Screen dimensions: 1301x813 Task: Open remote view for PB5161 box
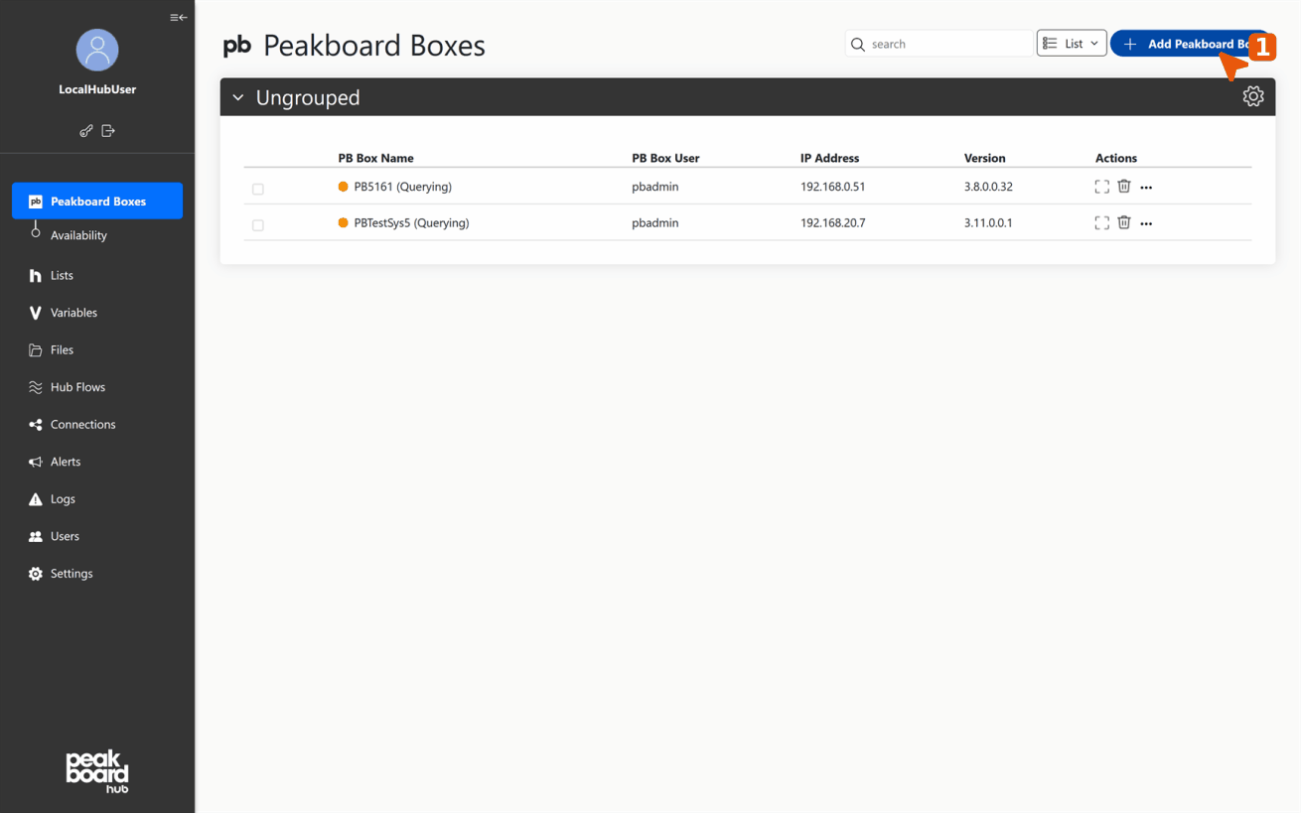pyautogui.click(x=1101, y=186)
